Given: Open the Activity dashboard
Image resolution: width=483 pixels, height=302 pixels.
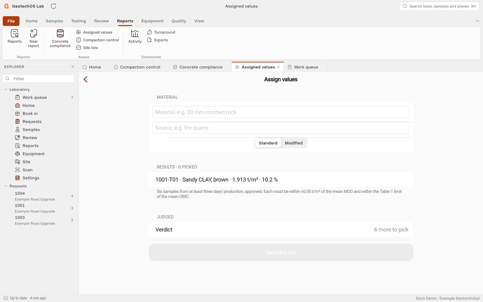Looking at the screenshot, I should (135, 37).
